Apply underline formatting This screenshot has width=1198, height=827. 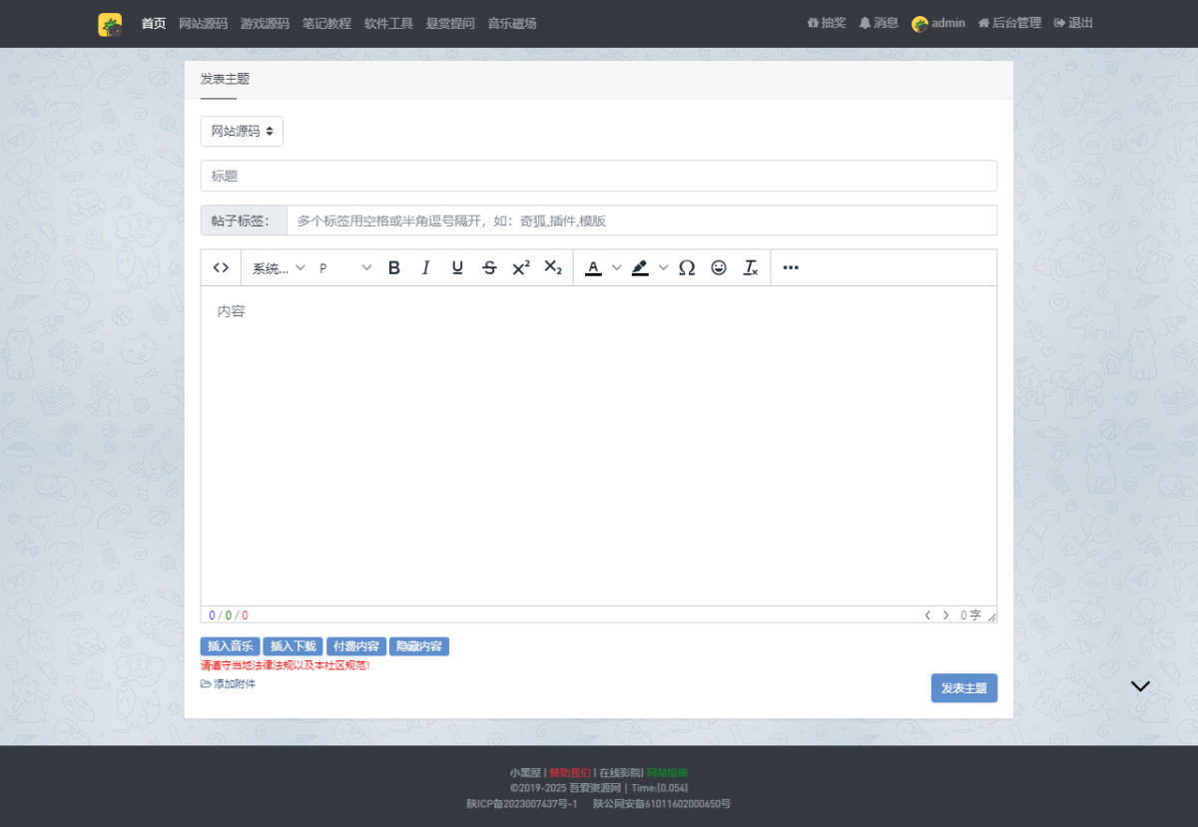click(457, 267)
